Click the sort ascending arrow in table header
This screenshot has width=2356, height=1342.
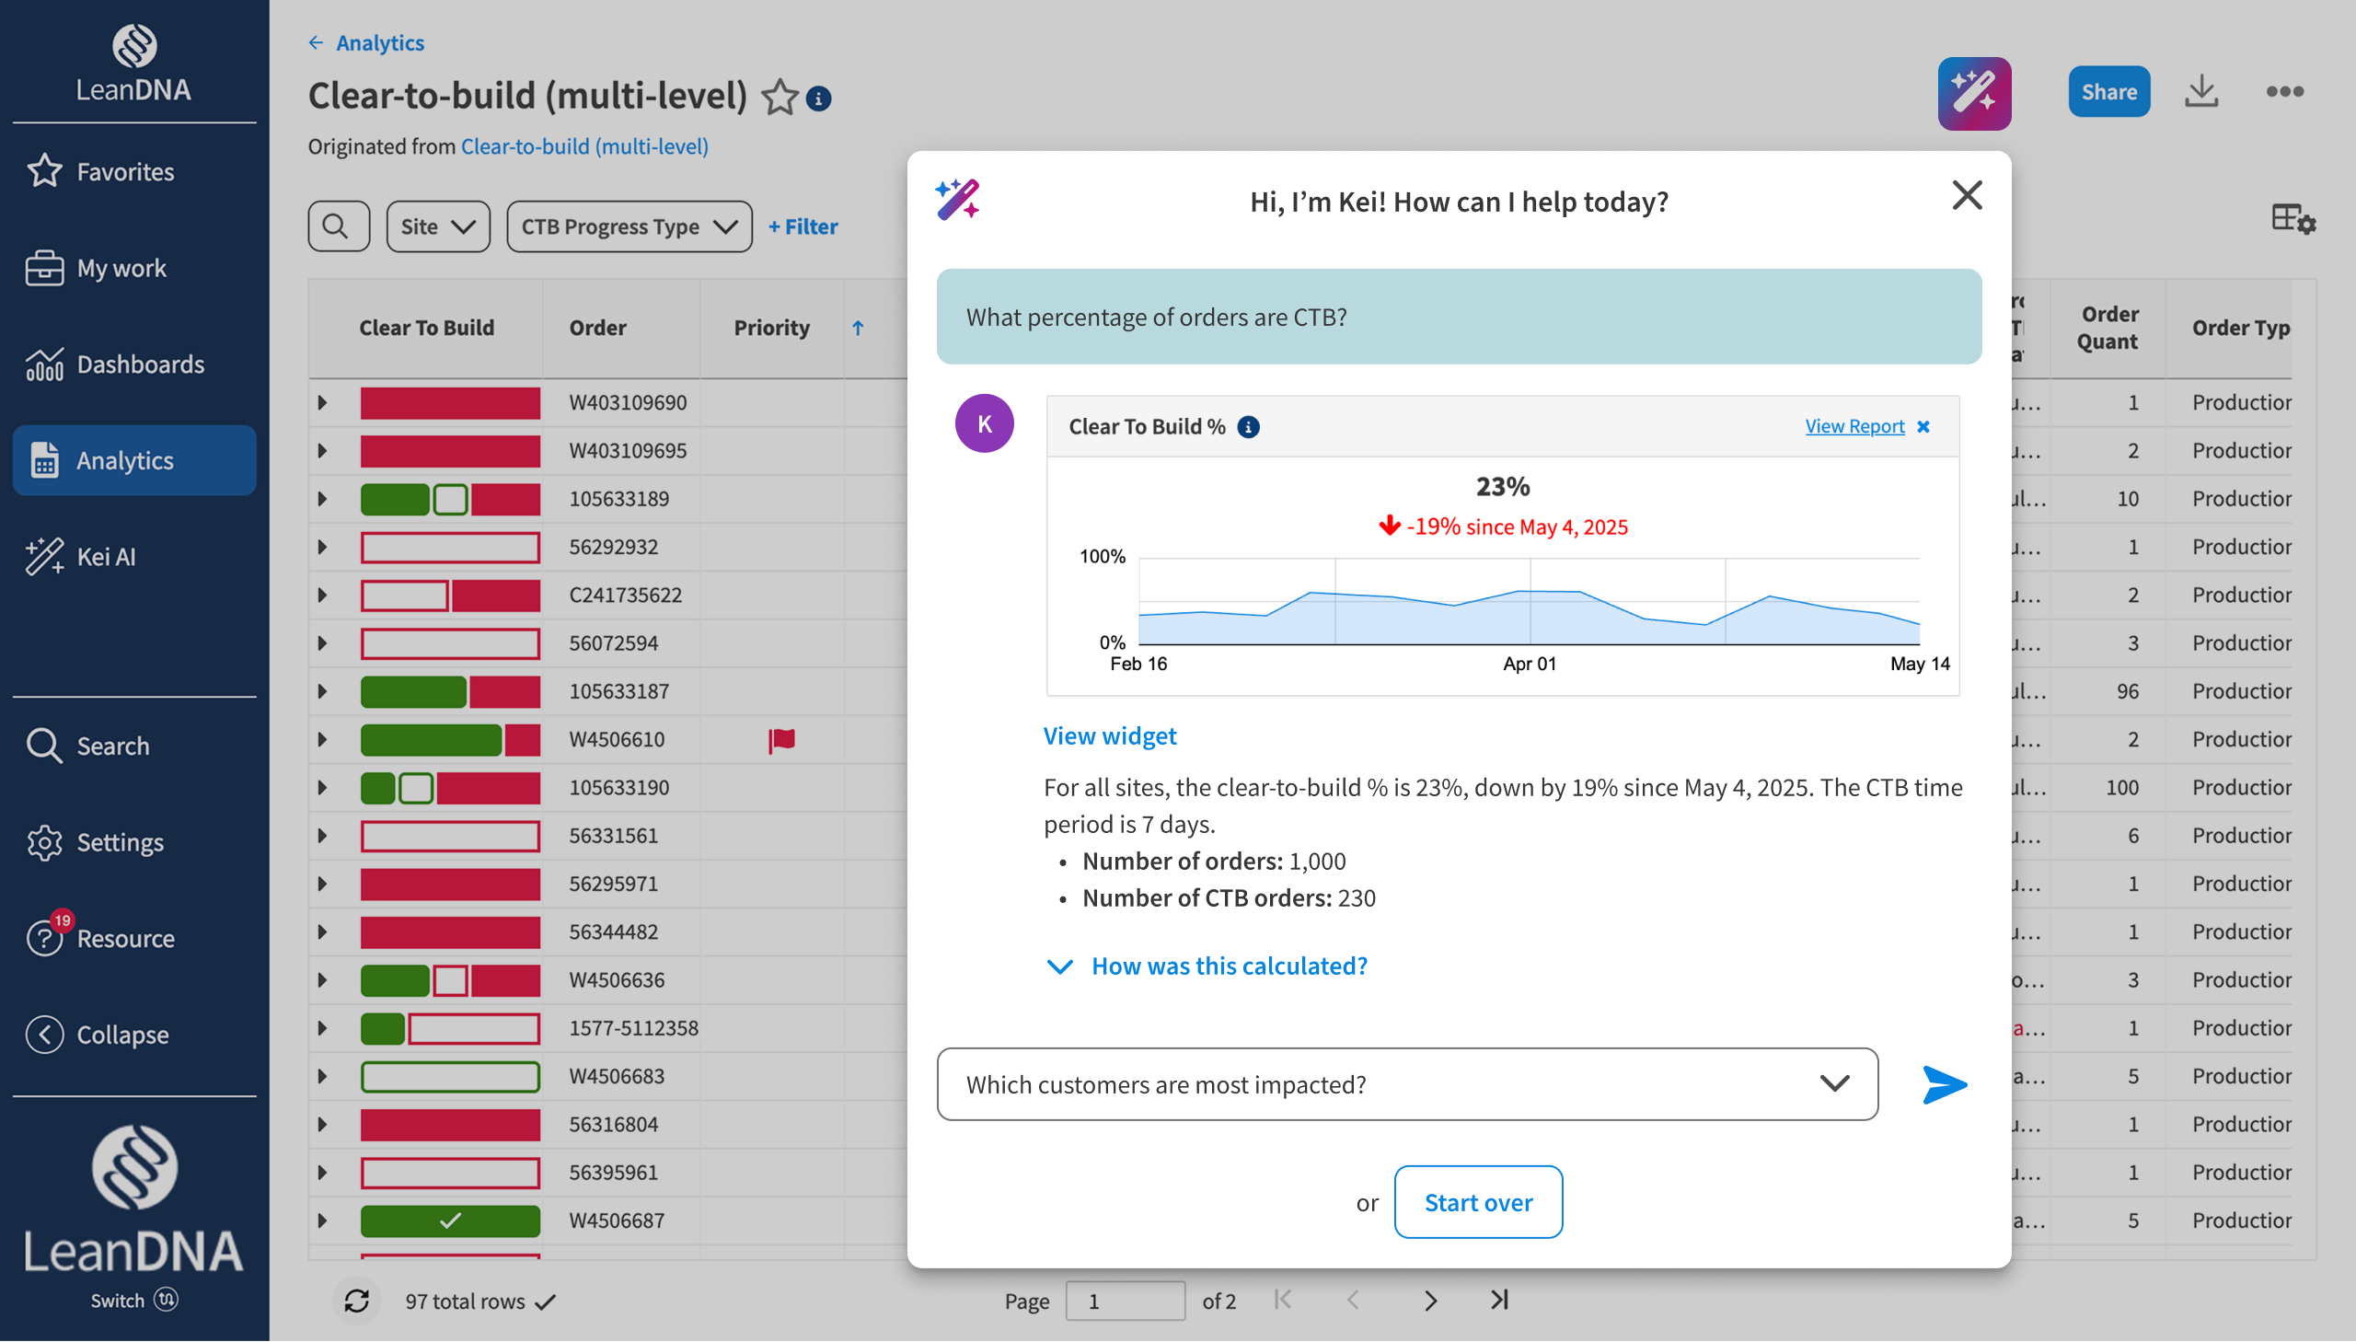(x=858, y=327)
